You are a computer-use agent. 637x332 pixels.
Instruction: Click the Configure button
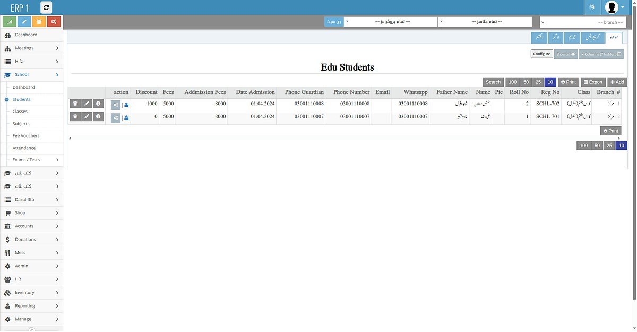541,54
